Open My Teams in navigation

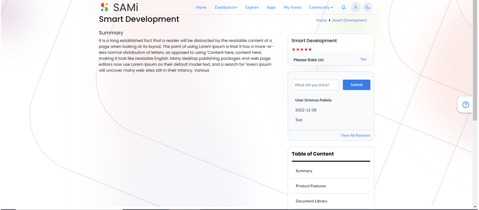[292, 7]
